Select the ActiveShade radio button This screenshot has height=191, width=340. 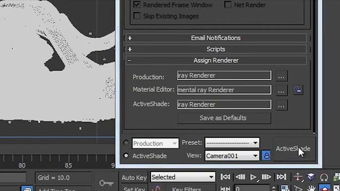[126, 155]
